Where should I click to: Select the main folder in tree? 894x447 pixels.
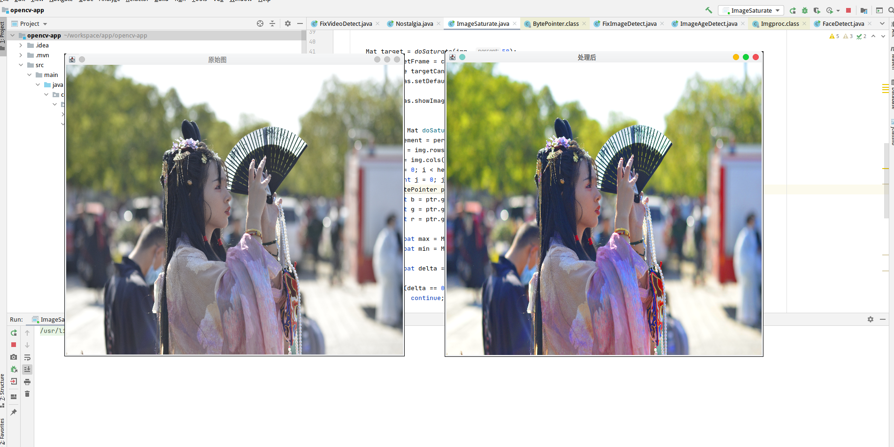tap(51, 75)
